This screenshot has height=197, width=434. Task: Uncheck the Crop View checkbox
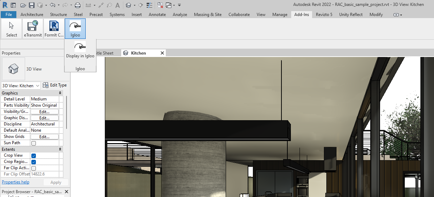coord(34,156)
